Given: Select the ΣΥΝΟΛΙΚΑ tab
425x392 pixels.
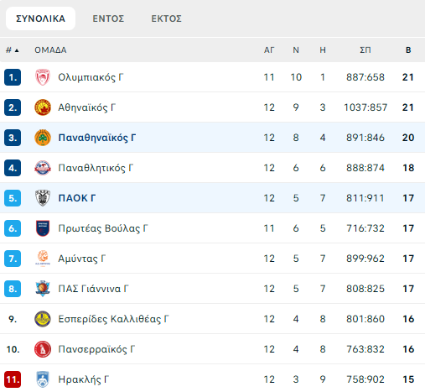Looking at the screenshot, I should tap(40, 18).
